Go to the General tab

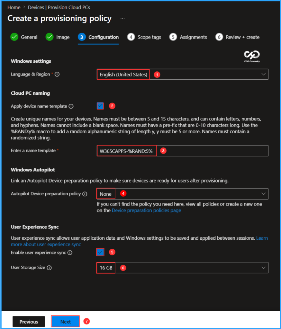[x=24, y=37]
